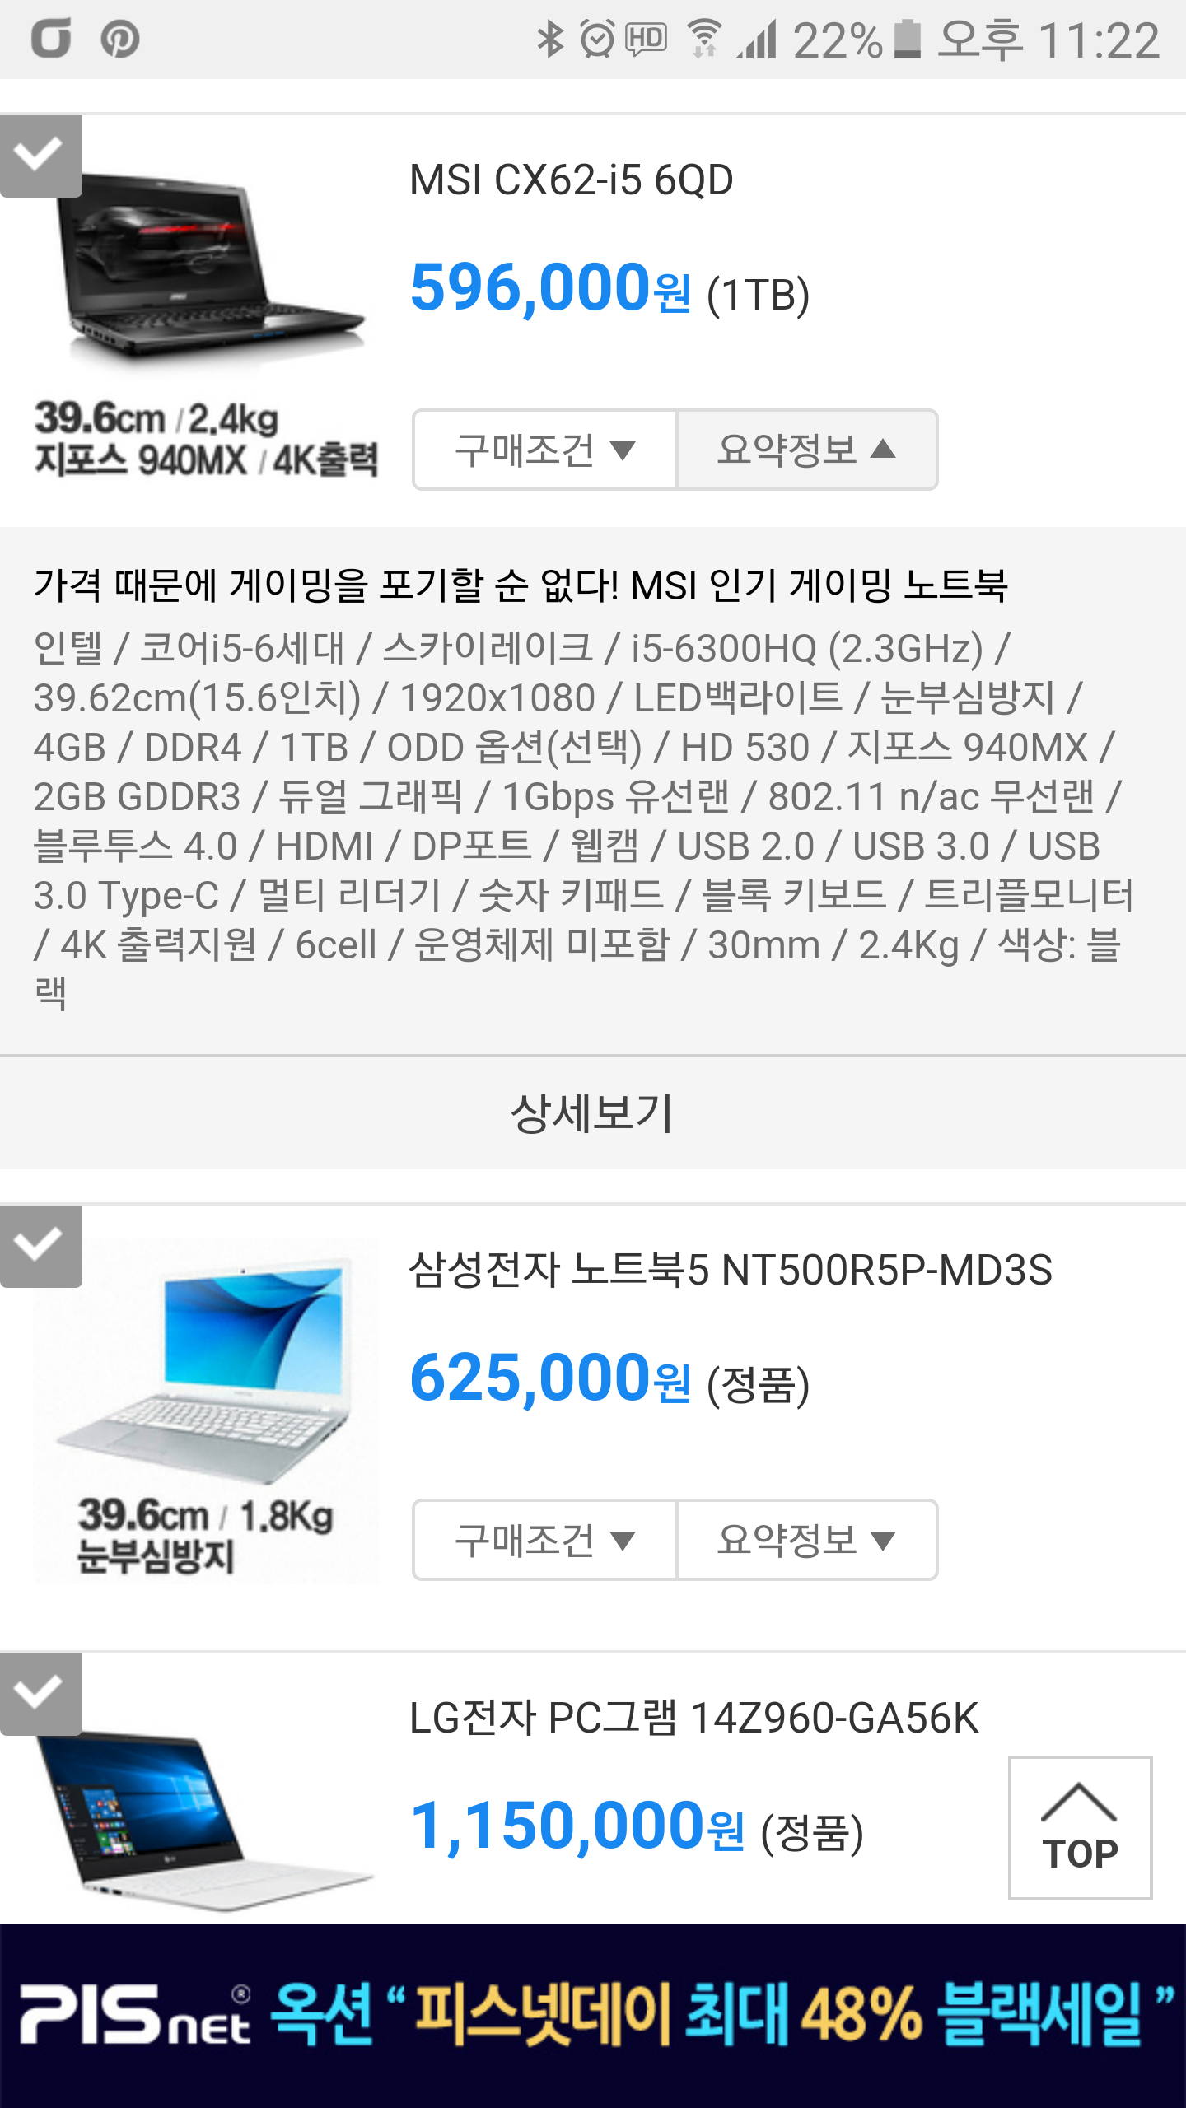
Task: Collapse 요약정보 section for MSI CX62
Action: point(806,450)
